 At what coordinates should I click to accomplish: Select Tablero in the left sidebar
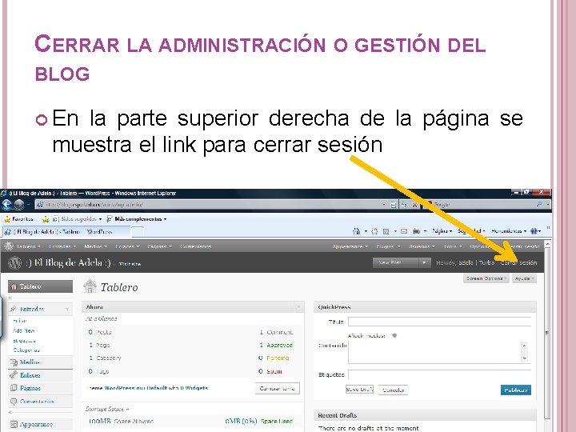[x=41, y=286]
